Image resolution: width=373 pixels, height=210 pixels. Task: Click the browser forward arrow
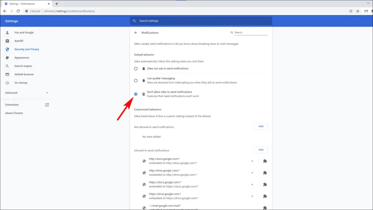[x=11, y=11]
